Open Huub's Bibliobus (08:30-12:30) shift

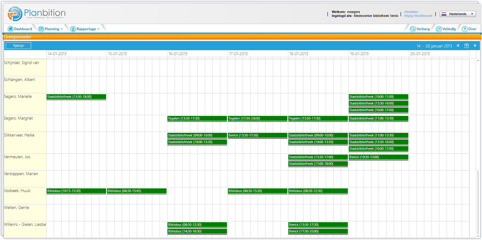point(318,191)
